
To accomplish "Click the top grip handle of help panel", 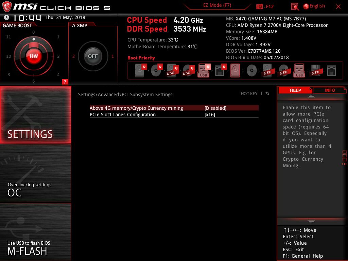I will pos(311,97).
